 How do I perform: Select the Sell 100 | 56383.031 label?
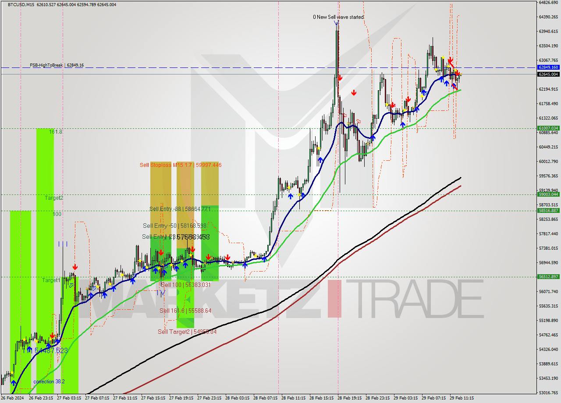click(x=186, y=285)
